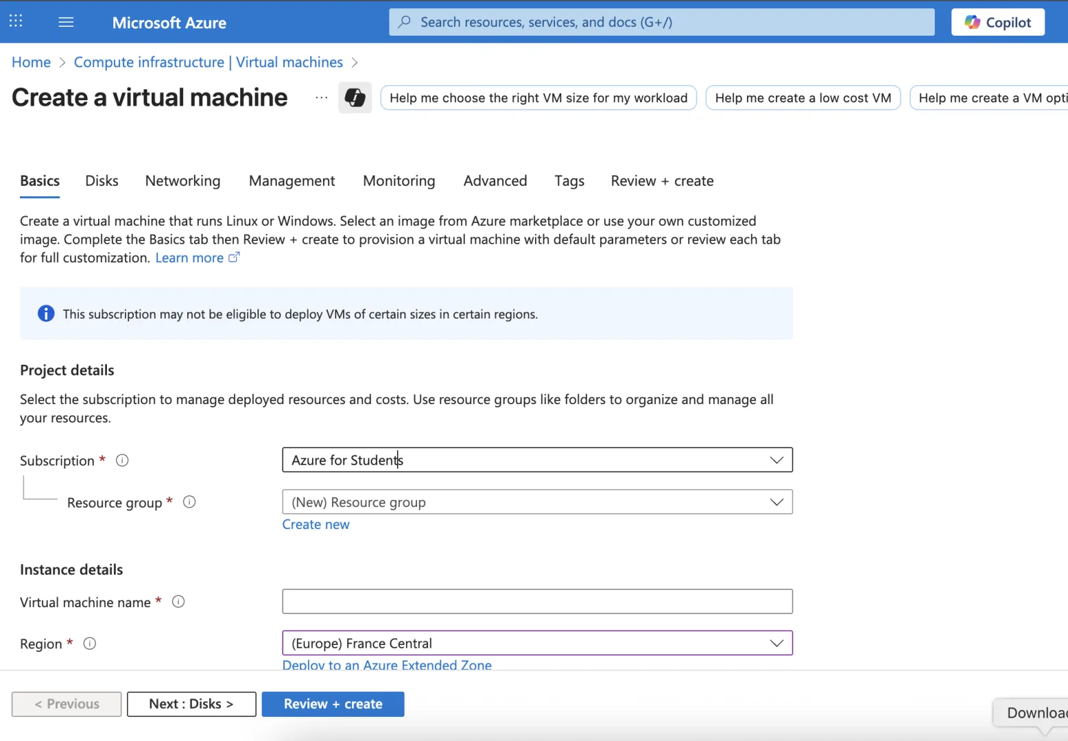Open the Learn more link

tap(189, 258)
